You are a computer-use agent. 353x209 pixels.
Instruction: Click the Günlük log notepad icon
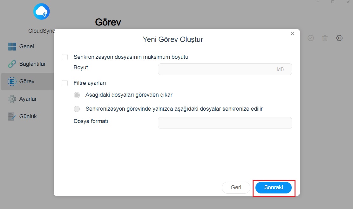coord(12,116)
